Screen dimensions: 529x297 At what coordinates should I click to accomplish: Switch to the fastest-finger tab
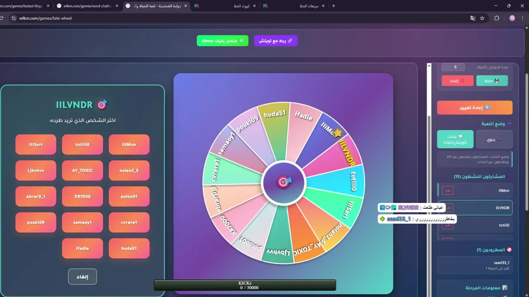click(25, 6)
